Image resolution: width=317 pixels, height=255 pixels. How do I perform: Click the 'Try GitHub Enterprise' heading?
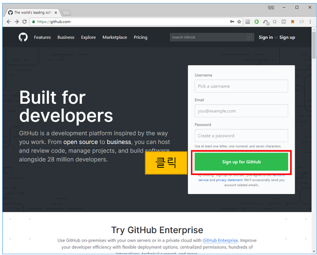point(157,230)
